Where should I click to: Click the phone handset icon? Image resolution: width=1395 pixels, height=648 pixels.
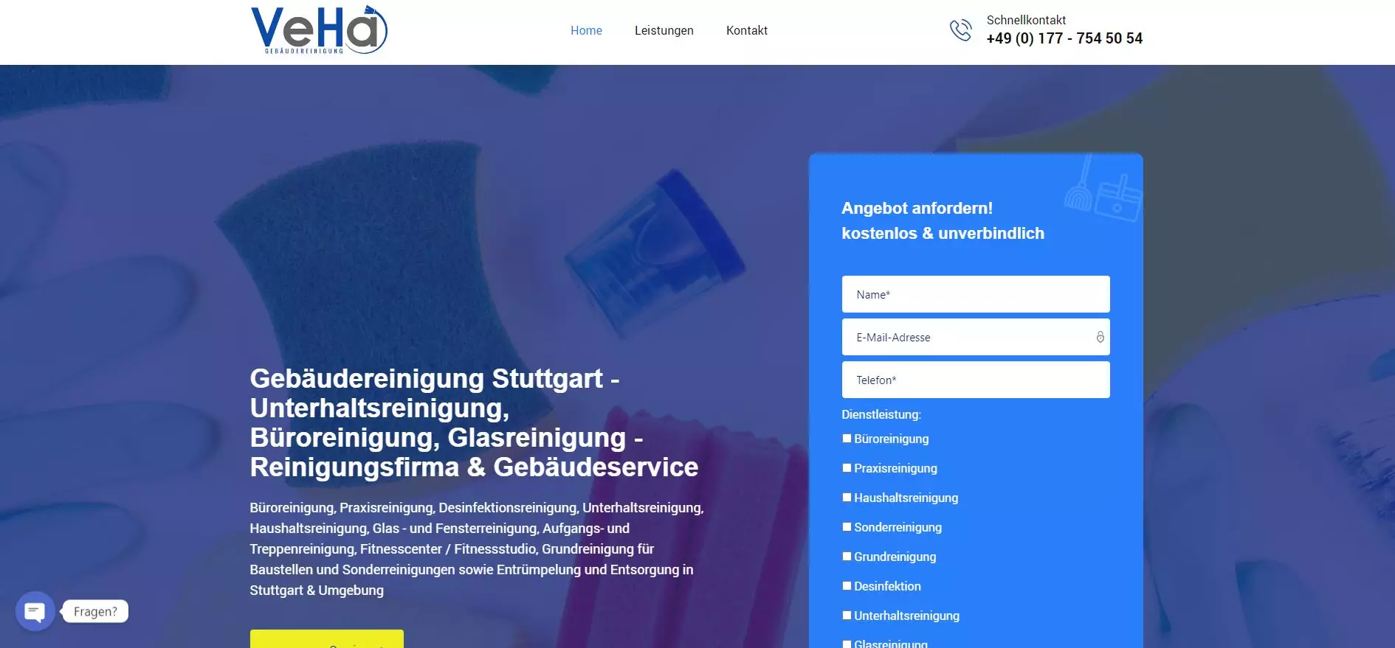960,30
